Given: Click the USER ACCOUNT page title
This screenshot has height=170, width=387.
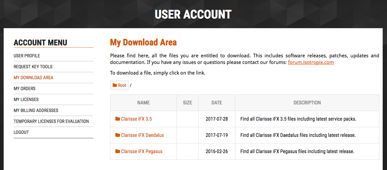Looking at the screenshot, I should (193, 15).
